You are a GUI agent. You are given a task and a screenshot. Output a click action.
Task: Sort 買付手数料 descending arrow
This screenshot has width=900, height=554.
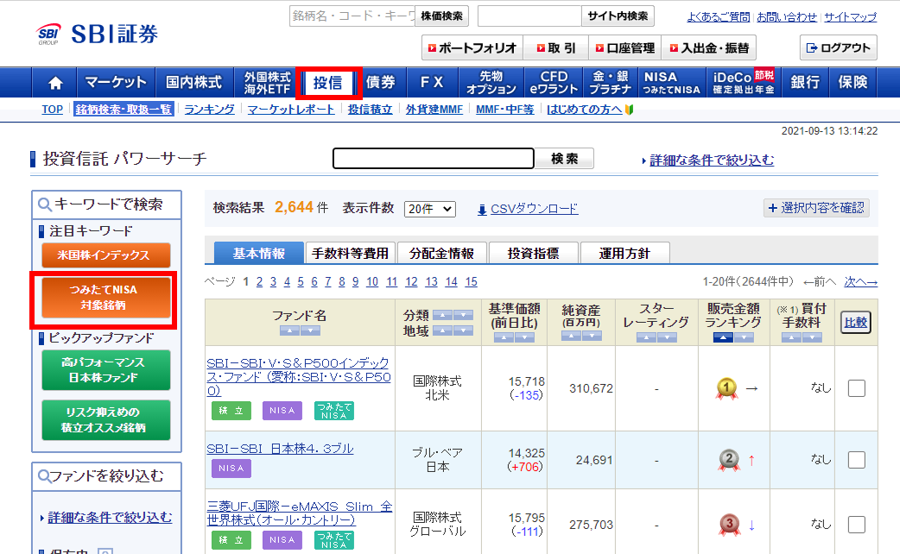(x=812, y=337)
